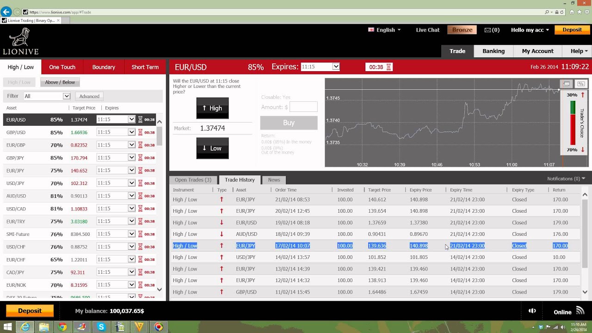
Task: Open the Open Trades (3) tab
Action: click(x=193, y=180)
